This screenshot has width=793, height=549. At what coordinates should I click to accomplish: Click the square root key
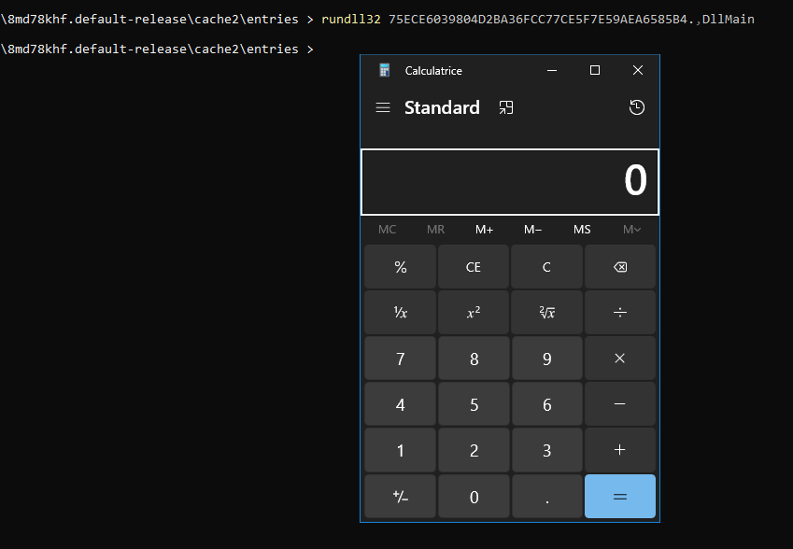pyautogui.click(x=546, y=313)
